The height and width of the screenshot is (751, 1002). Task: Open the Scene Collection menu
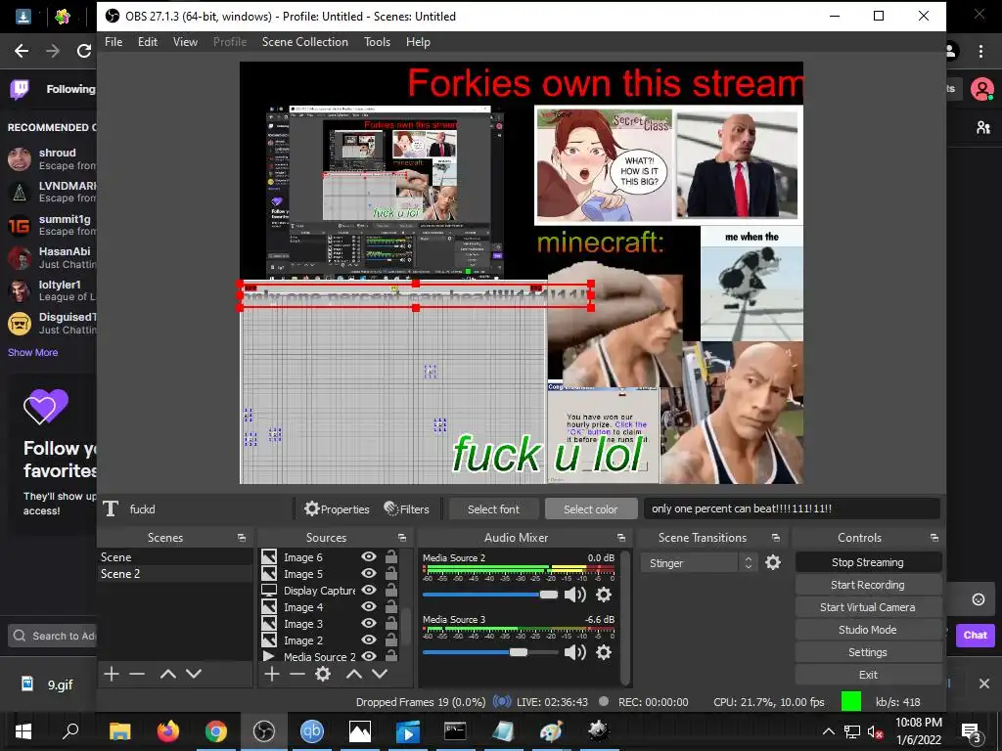click(305, 42)
